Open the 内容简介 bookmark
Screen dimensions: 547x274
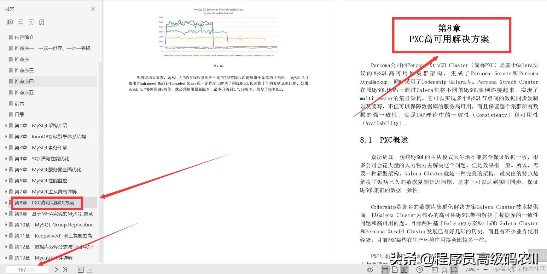tap(24, 37)
